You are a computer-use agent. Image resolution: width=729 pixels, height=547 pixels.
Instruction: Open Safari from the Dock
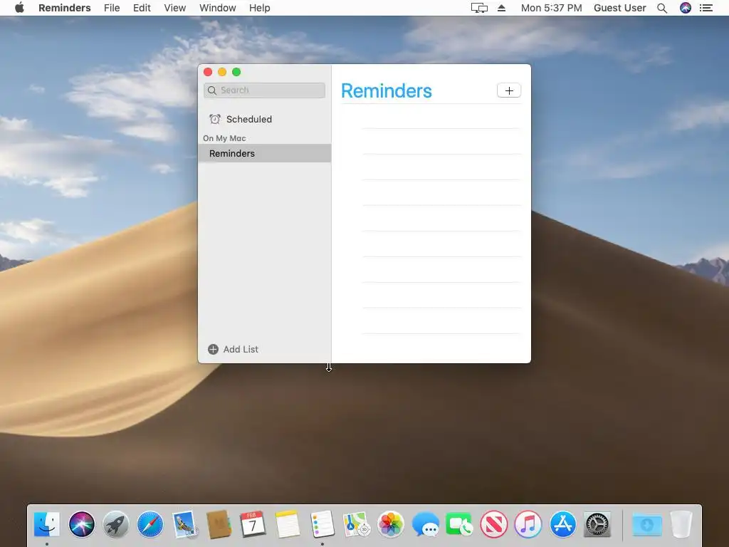[x=150, y=524]
